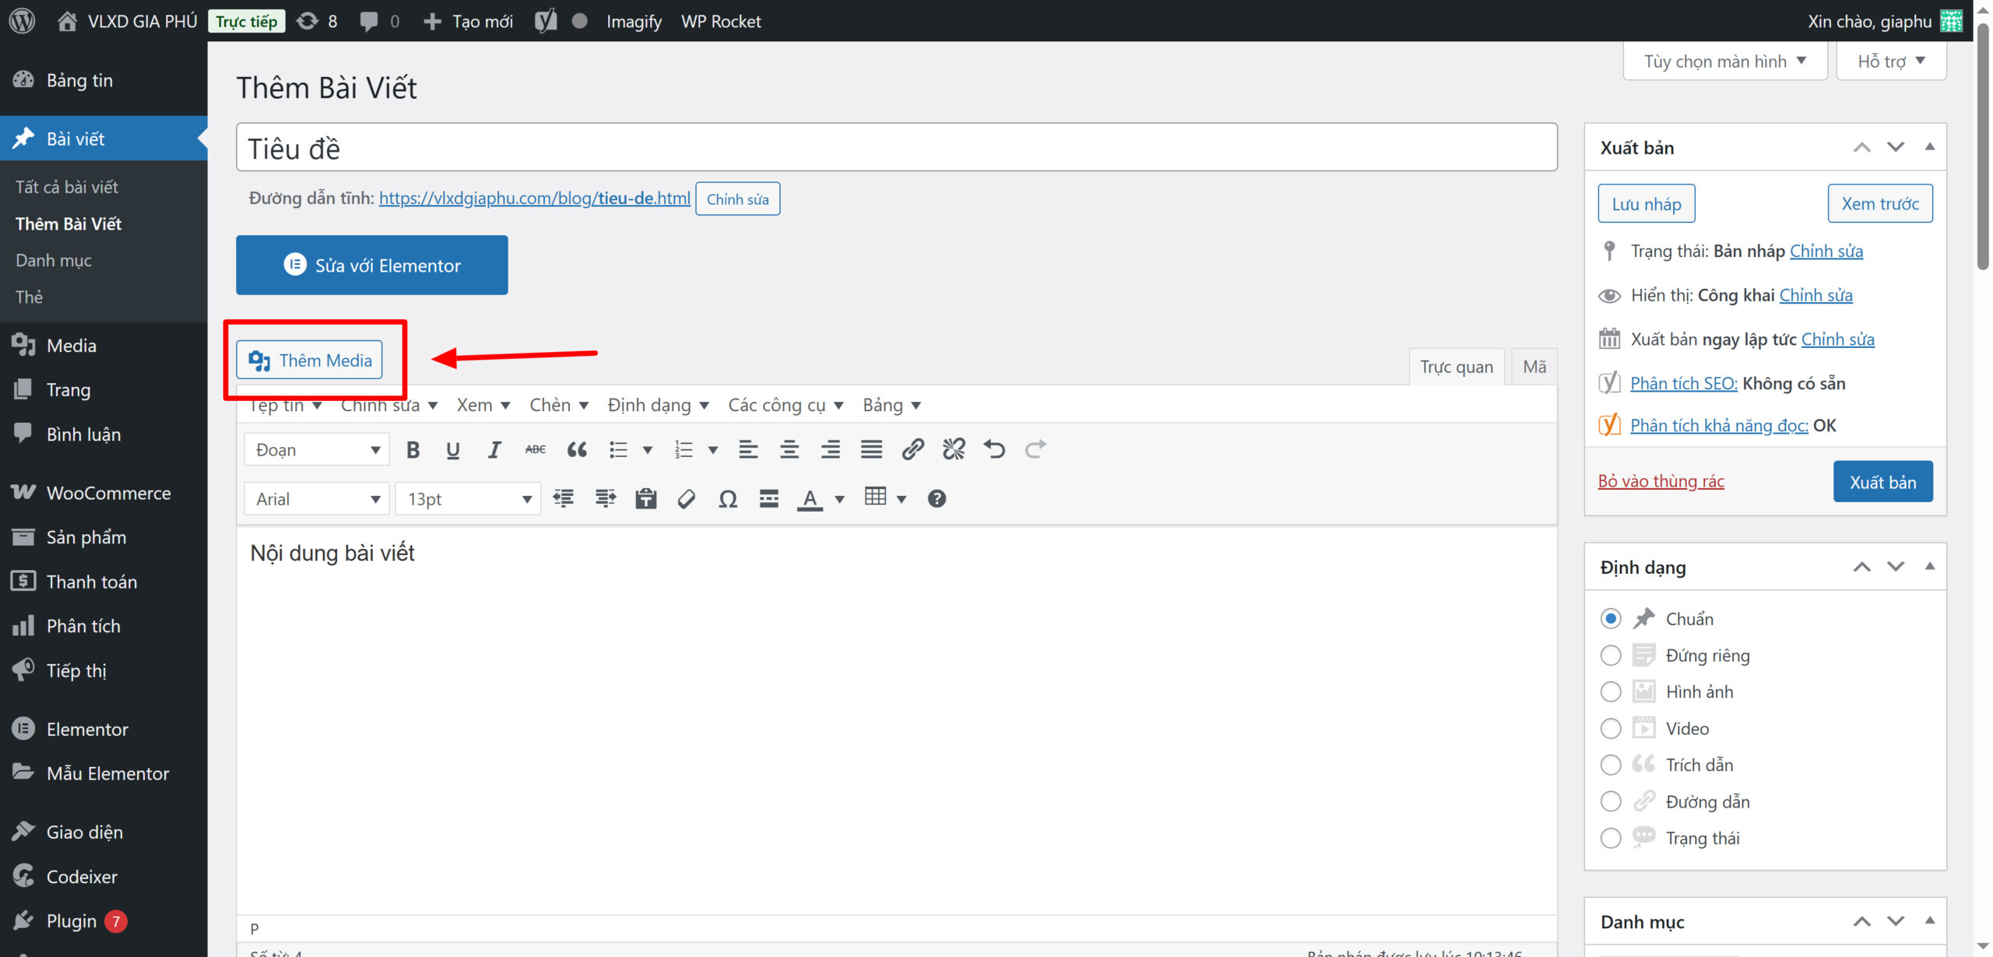The height and width of the screenshot is (957, 1993).
Task: Click Bỏ vào thùng rác link
Action: pos(1661,481)
